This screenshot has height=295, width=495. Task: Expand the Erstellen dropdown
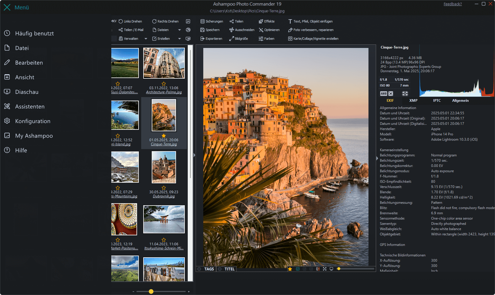pos(179,38)
